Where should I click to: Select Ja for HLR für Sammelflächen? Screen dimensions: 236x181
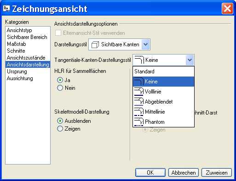60,80
